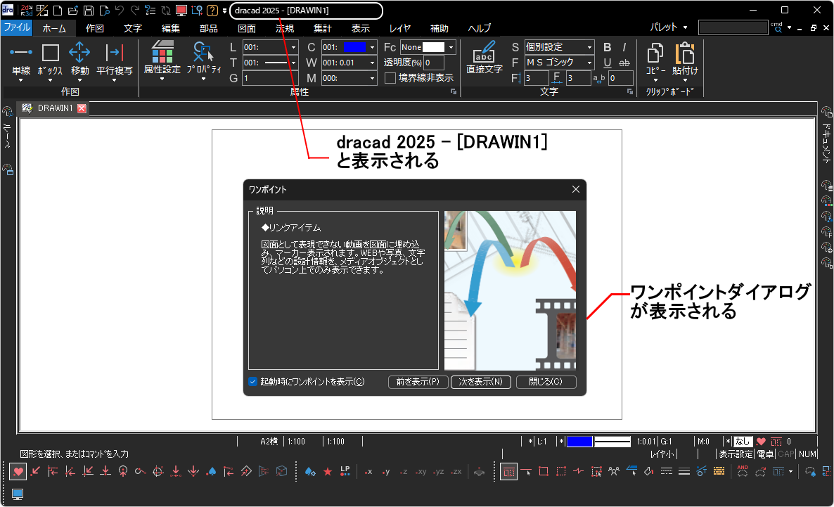Choose the 平行複写 parallel copy tool
The height and width of the screenshot is (507, 834).
(115, 60)
